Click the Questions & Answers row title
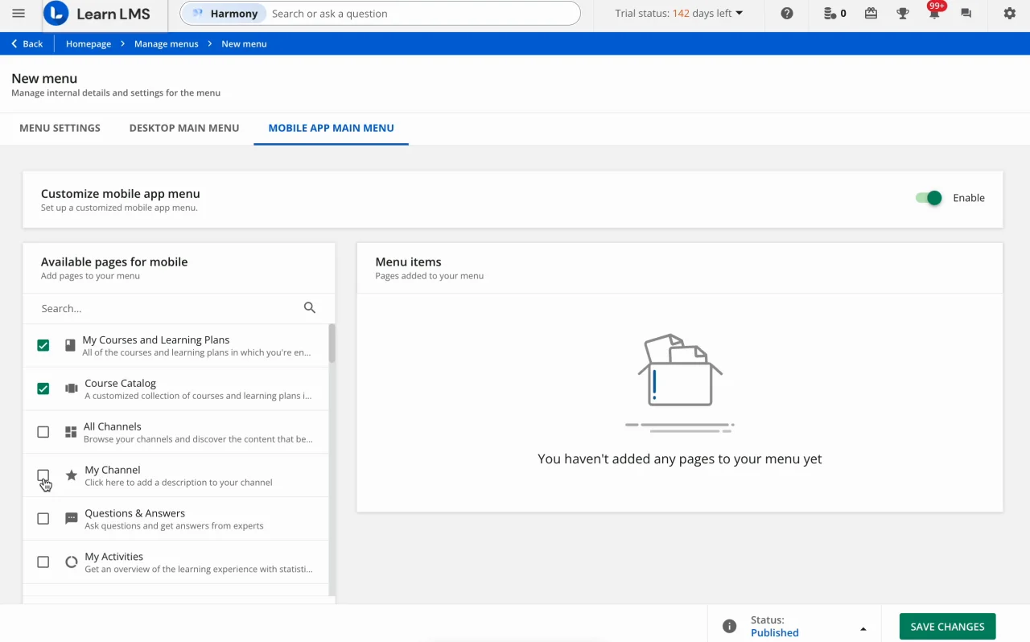This screenshot has width=1030, height=642. 134,513
